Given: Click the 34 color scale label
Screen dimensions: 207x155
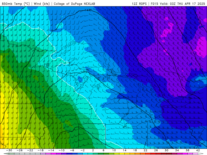Looking at the screenshot, I should click(177, 150).
